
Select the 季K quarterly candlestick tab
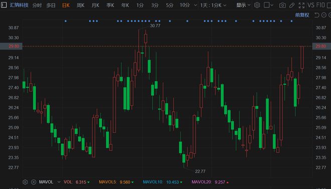[x=110, y=5]
